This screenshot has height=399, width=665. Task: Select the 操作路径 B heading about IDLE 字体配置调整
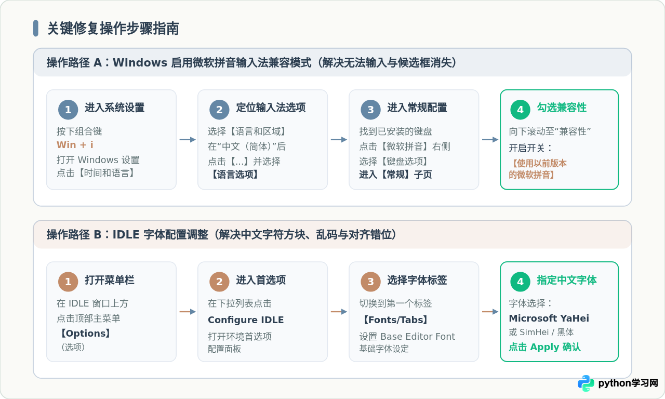tap(222, 235)
